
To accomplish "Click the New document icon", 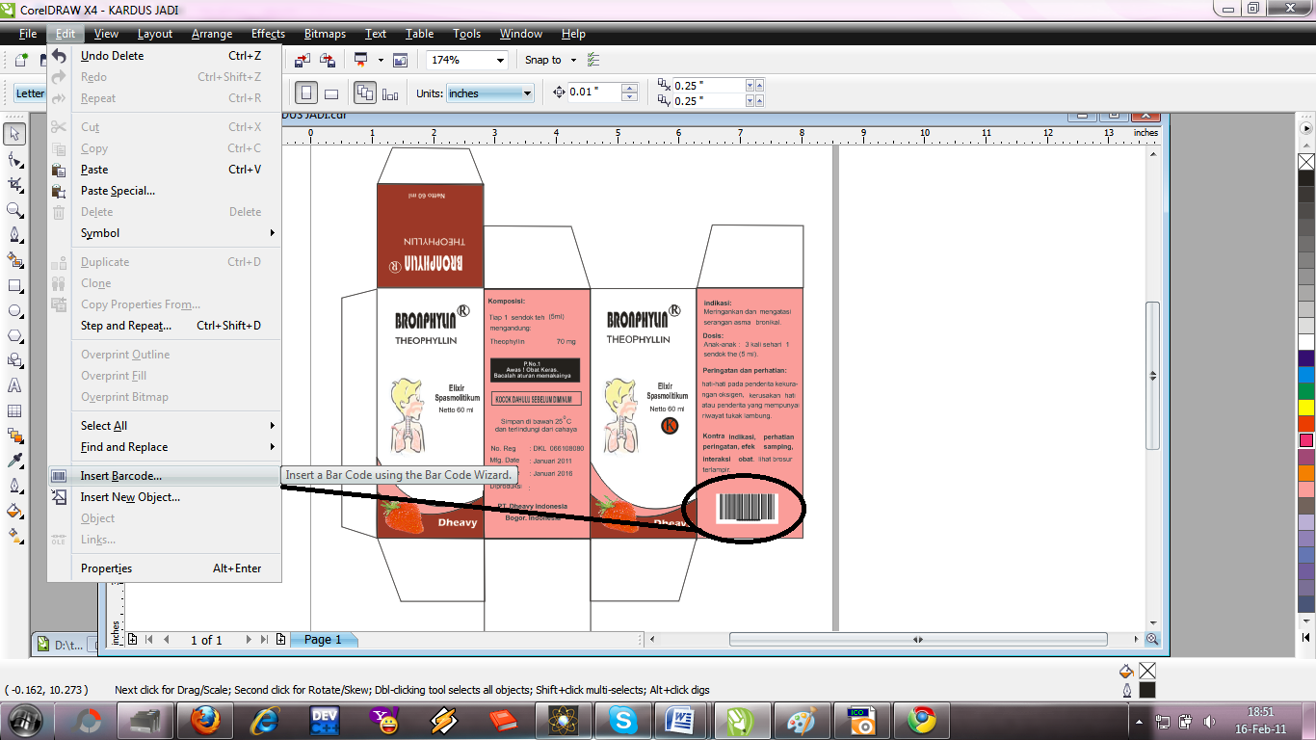I will click(x=20, y=60).
